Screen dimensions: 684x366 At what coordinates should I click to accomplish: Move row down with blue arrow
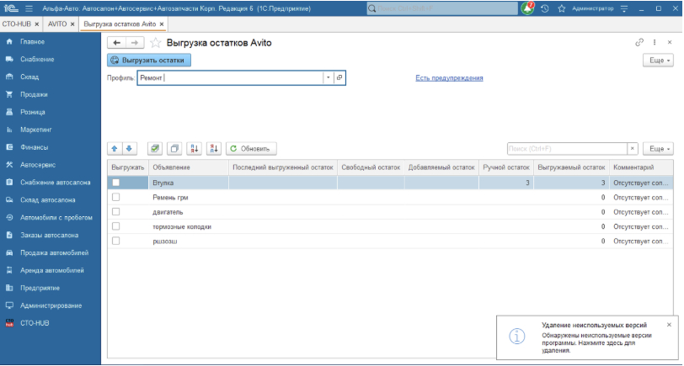tap(129, 149)
